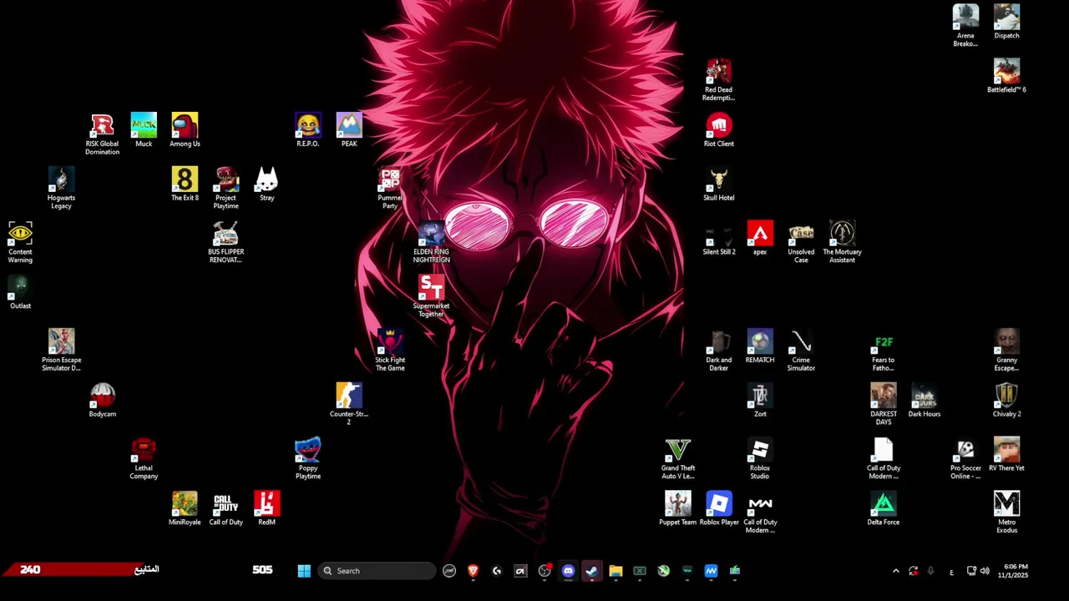Select the RedM desktop icon
Viewport: 1069px width, 601px height.
coord(266,509)
